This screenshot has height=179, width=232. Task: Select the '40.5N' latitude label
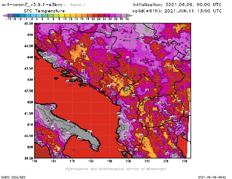click(29, 136)
